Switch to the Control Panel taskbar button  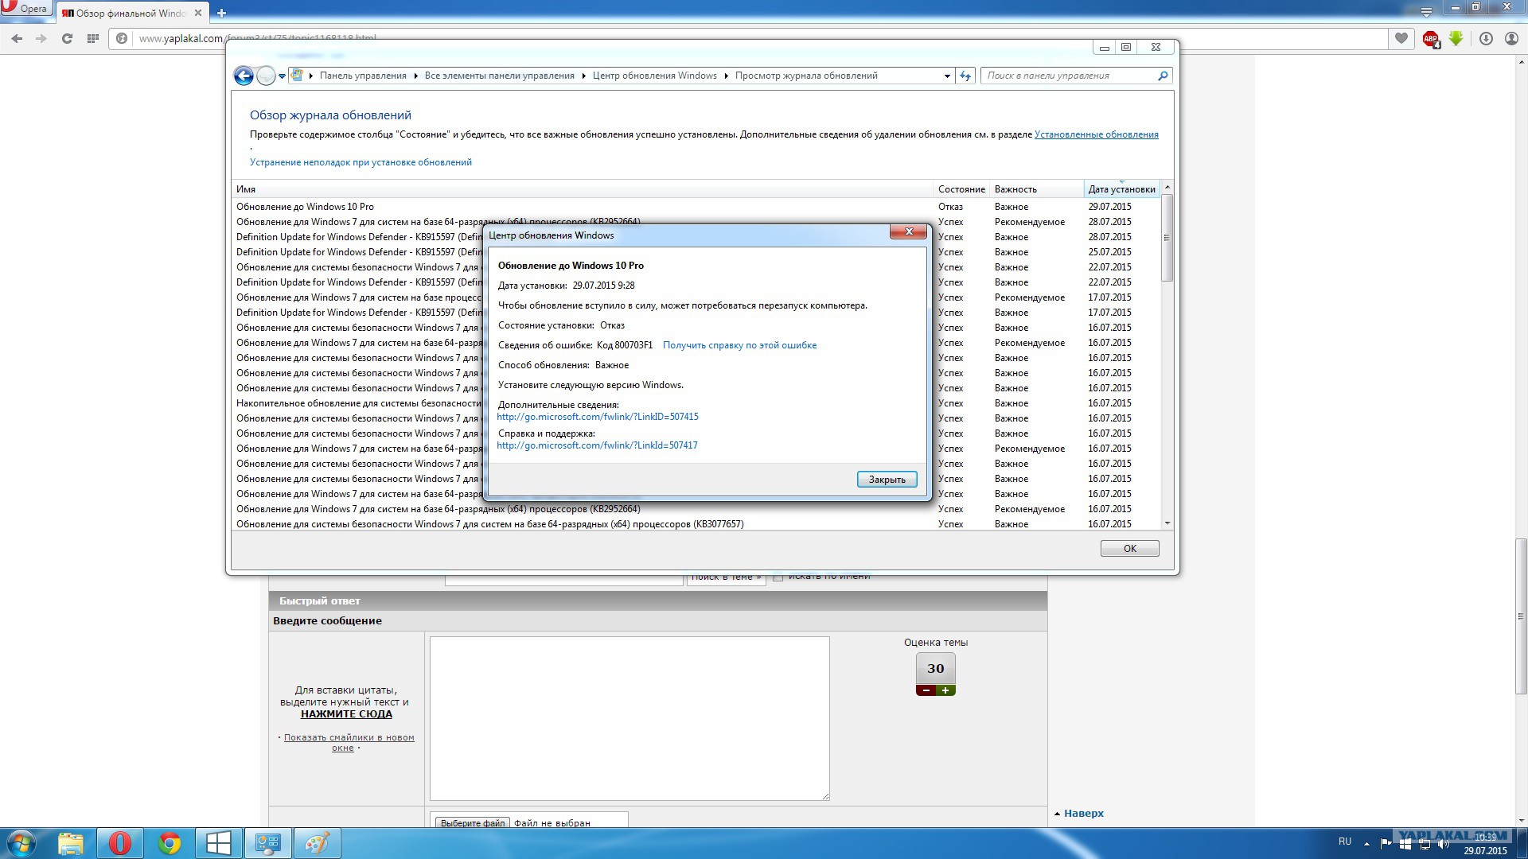point(267,843)
